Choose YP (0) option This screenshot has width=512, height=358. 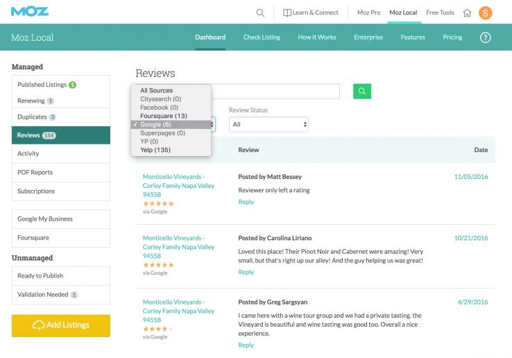[x=171, y=142]
